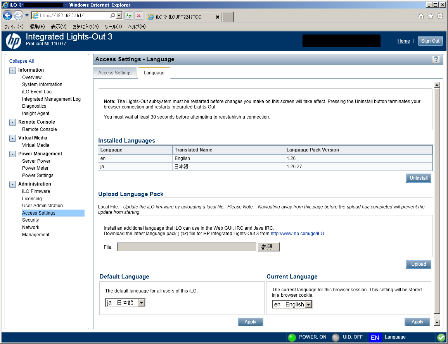Click the Sign Out button
The width and height of the screenshot is (448, 344).
(430, 41)
